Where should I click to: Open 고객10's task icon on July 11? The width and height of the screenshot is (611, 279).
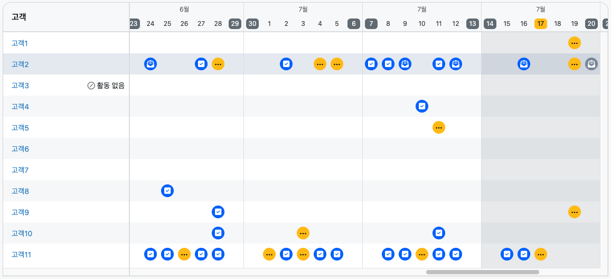[x=439, y=233]
